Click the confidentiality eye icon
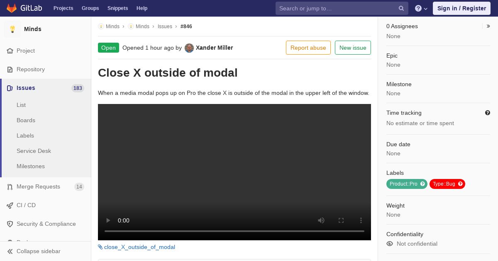 click(390, 244)
